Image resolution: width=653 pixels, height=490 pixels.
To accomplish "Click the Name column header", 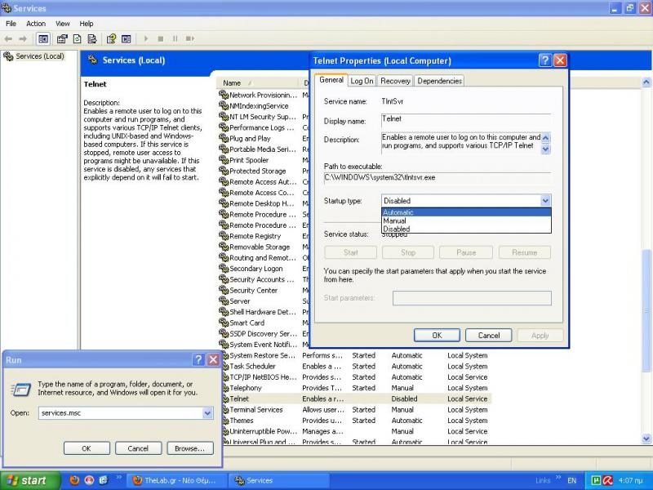I will pyautogui.click(x=258, y=83).
